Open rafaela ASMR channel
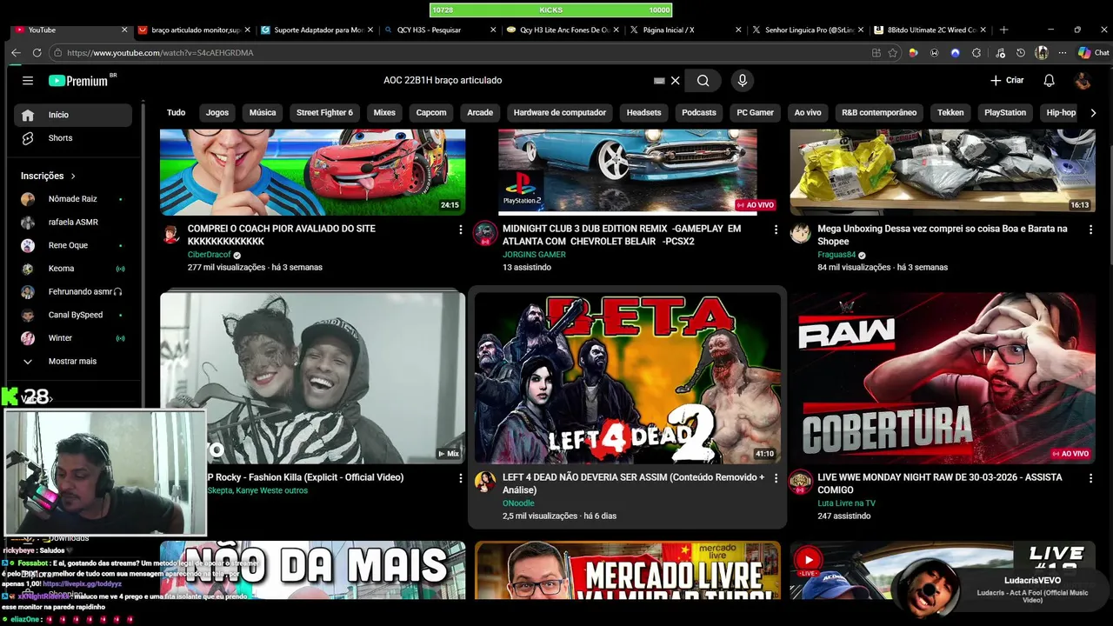 point(73,222)
